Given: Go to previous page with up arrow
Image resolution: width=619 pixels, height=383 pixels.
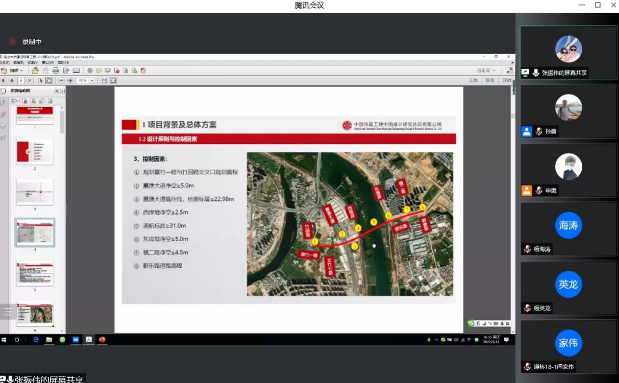Looking at the screenshot, I should (x=4, y=81).
